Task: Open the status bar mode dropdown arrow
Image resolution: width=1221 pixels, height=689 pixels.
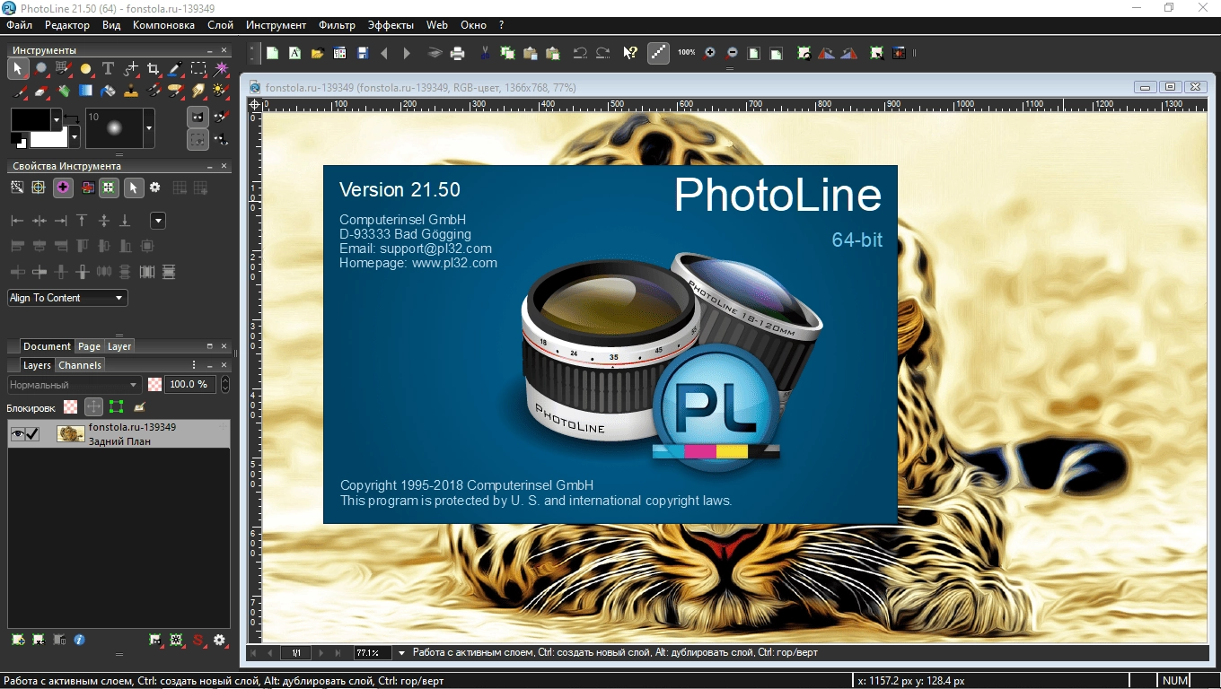Action: [x=401, y=653]
